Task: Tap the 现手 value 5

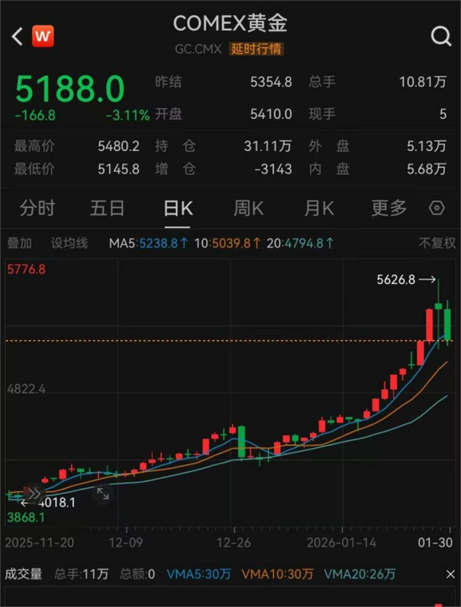Action: pos(443,114)
